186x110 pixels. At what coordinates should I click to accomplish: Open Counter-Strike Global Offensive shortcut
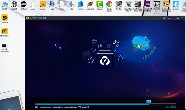pos(166,6)
